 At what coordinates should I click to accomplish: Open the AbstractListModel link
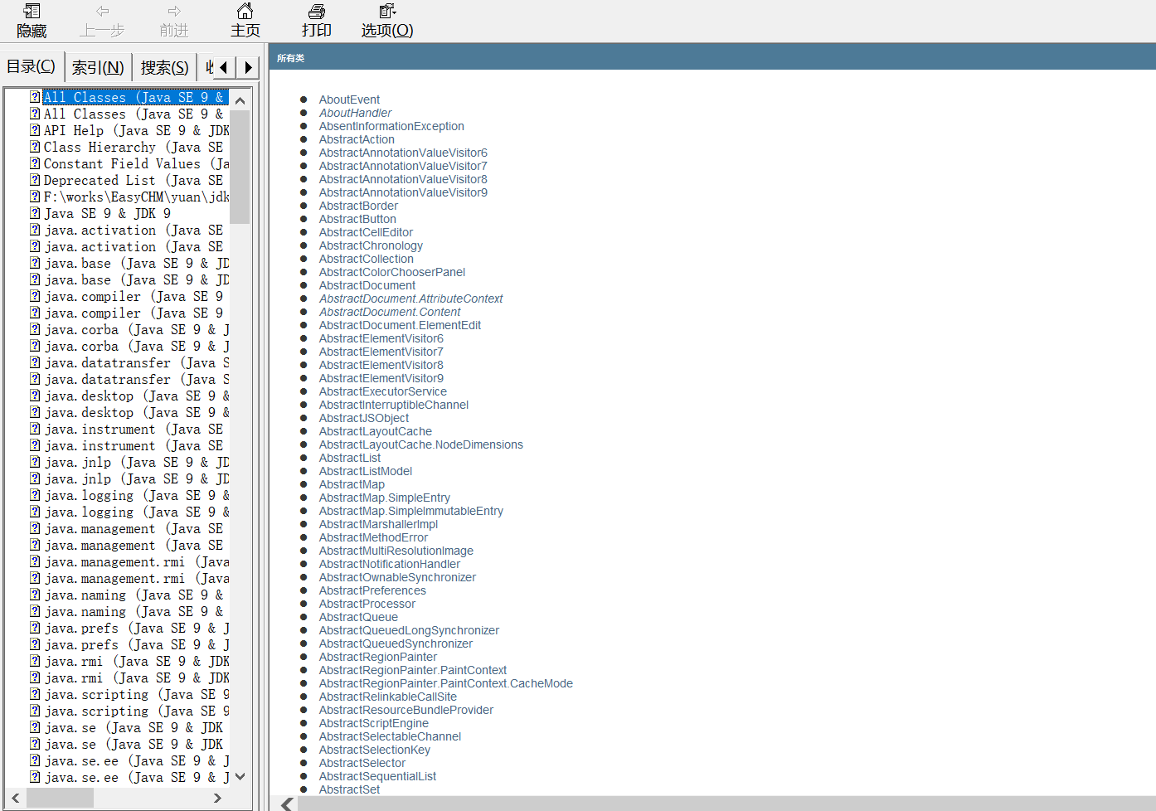(x=365, y=471)
